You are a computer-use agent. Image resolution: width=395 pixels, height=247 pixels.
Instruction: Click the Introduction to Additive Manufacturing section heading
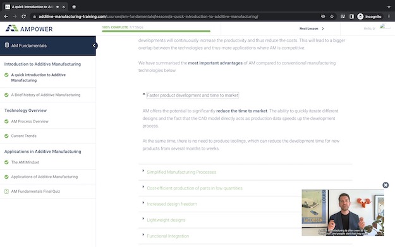42,64
